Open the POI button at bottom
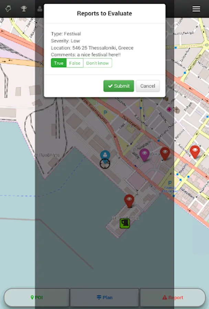Viewport: 209px width, 309px height. coord(37,297)
